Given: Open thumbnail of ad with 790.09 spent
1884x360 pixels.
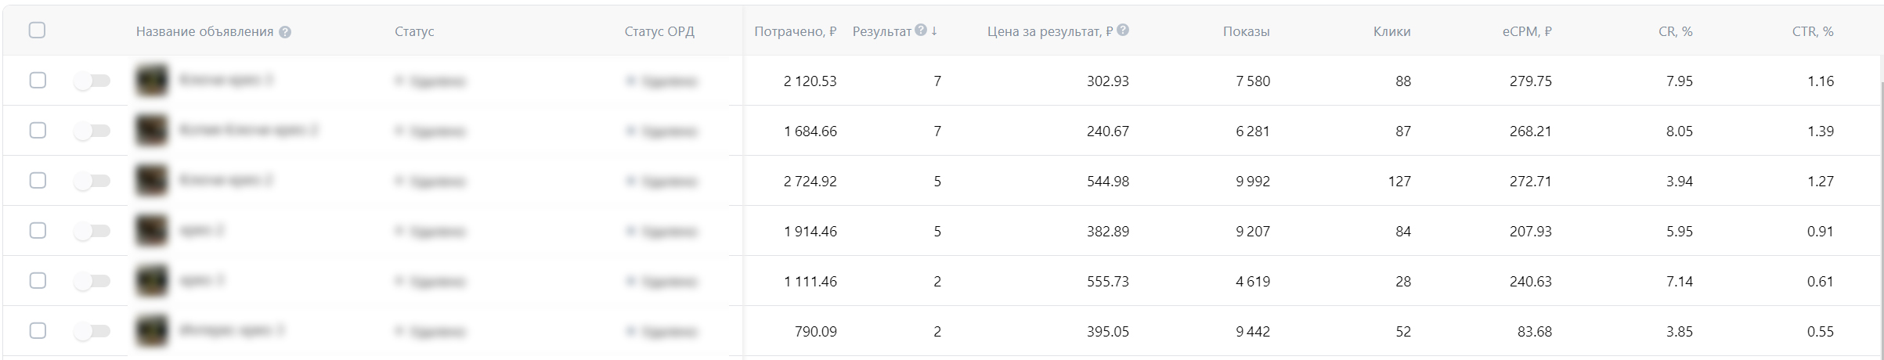Looking at the screenshot, I should 152,331.
